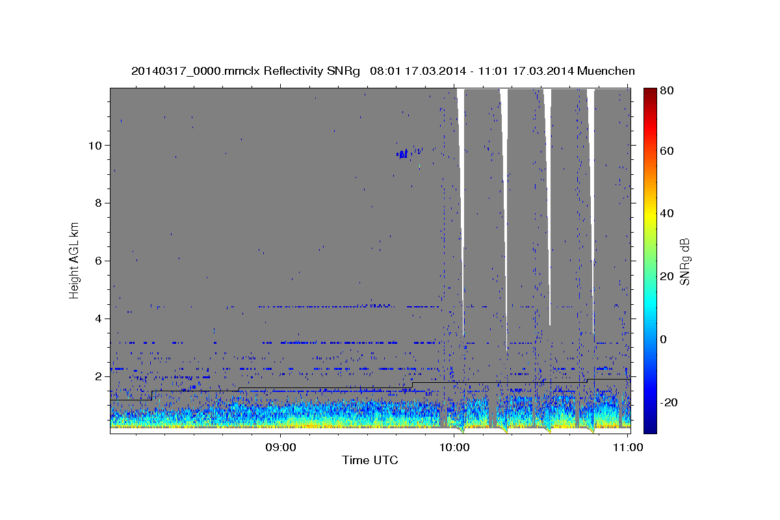Image resolution: width=780 pixels, height=520 pixels.
Task: Click the colorbar value 80
Action: coord(668,90)
